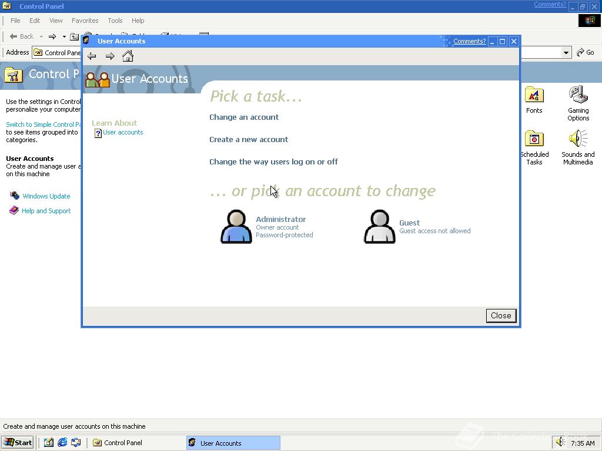This screenshot has height=451, width=602.
Task: Go forward in User Accounts window
Action: pyautogui.click(x=110, y=56)
